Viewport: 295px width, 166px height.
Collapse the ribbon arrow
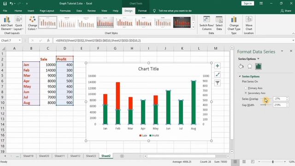tap(293, 33)
